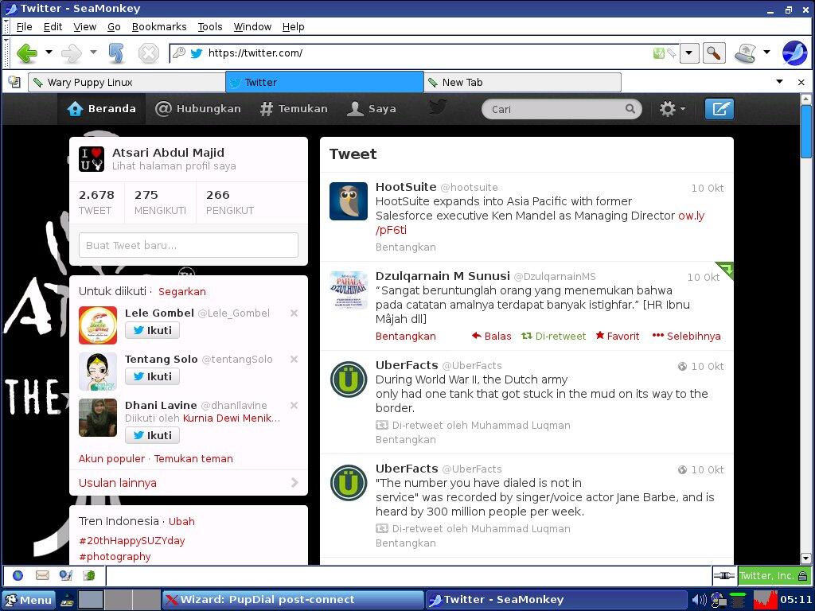Expand HootSuite tweet via Bentangkan

coord(405,247)
